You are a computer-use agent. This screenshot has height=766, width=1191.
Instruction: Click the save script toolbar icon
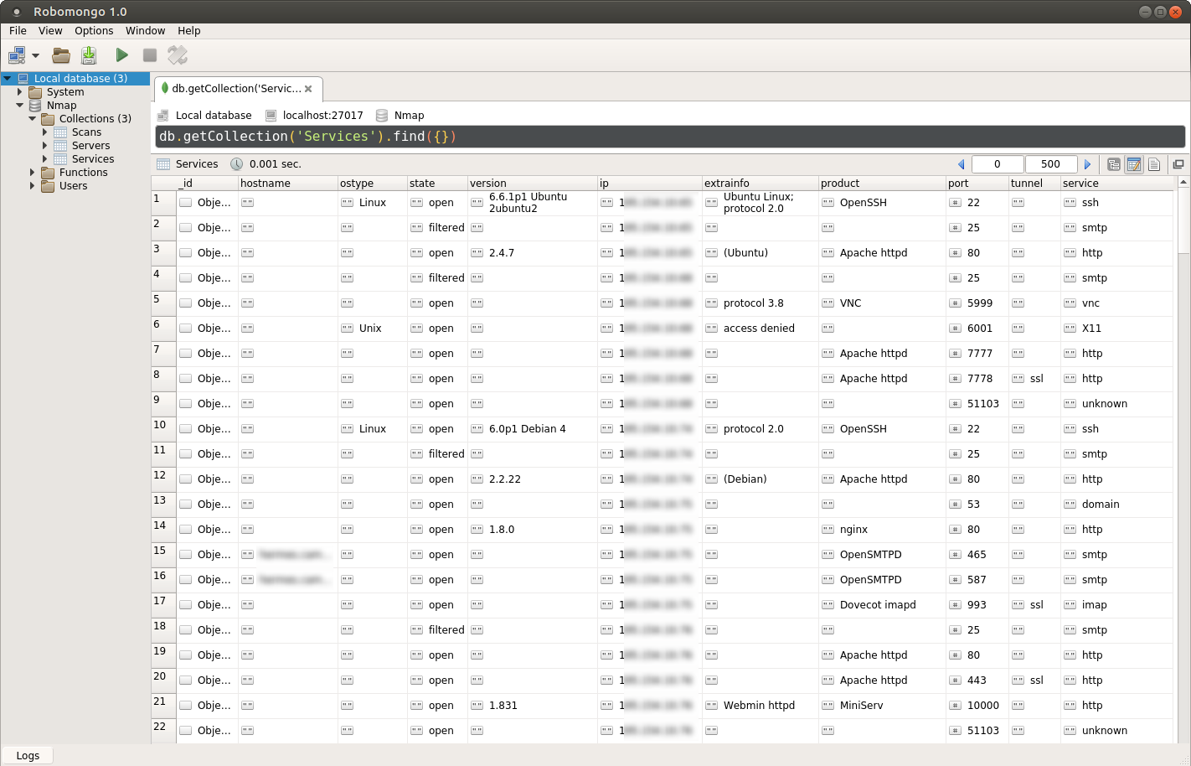(x=89, y=55)
